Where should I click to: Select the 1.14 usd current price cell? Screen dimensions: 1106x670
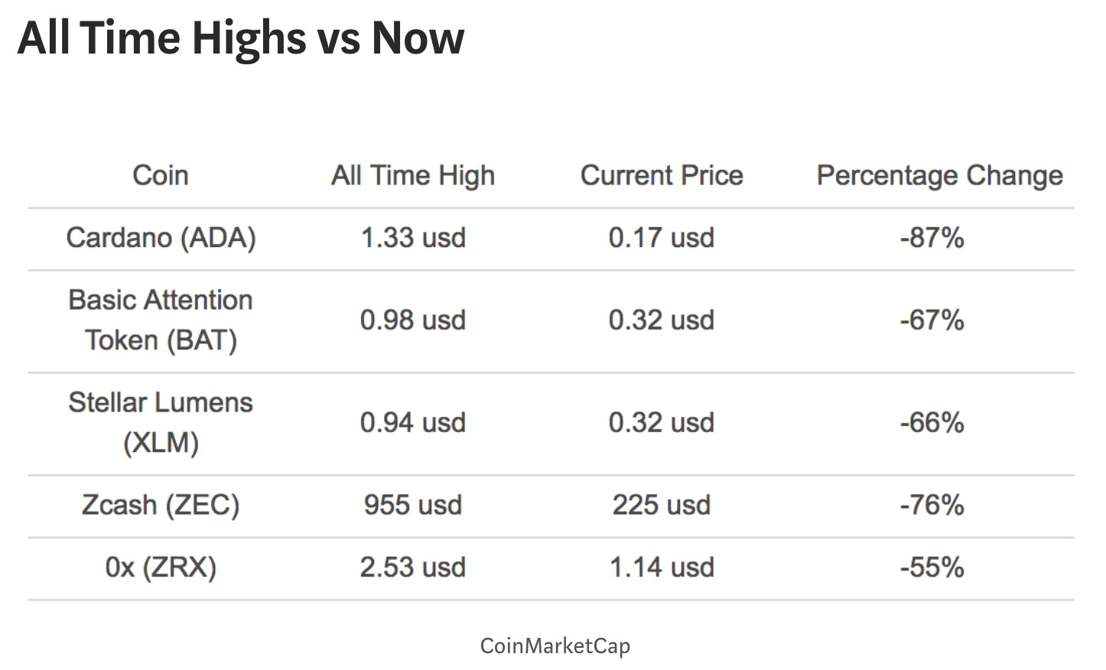(x=662, y=568)
